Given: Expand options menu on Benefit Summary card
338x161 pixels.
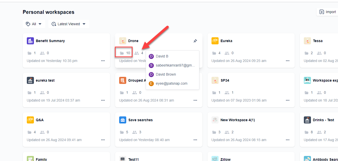Looking at the screenshot, I should (103, 61).
